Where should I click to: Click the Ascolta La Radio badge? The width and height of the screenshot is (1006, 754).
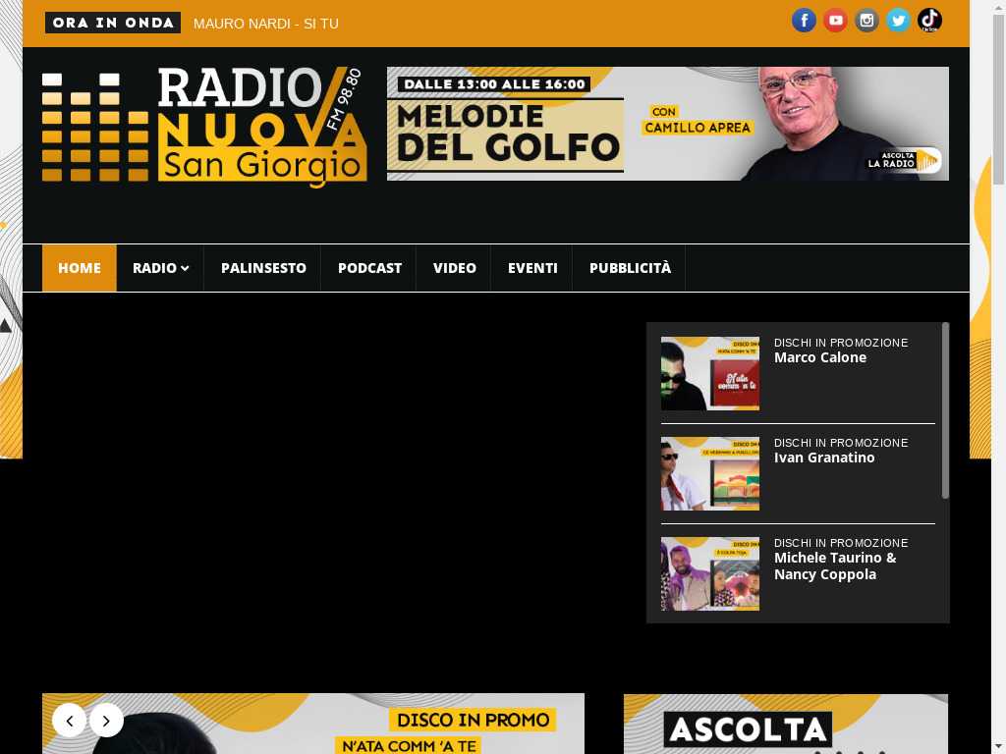coord(905,160)
